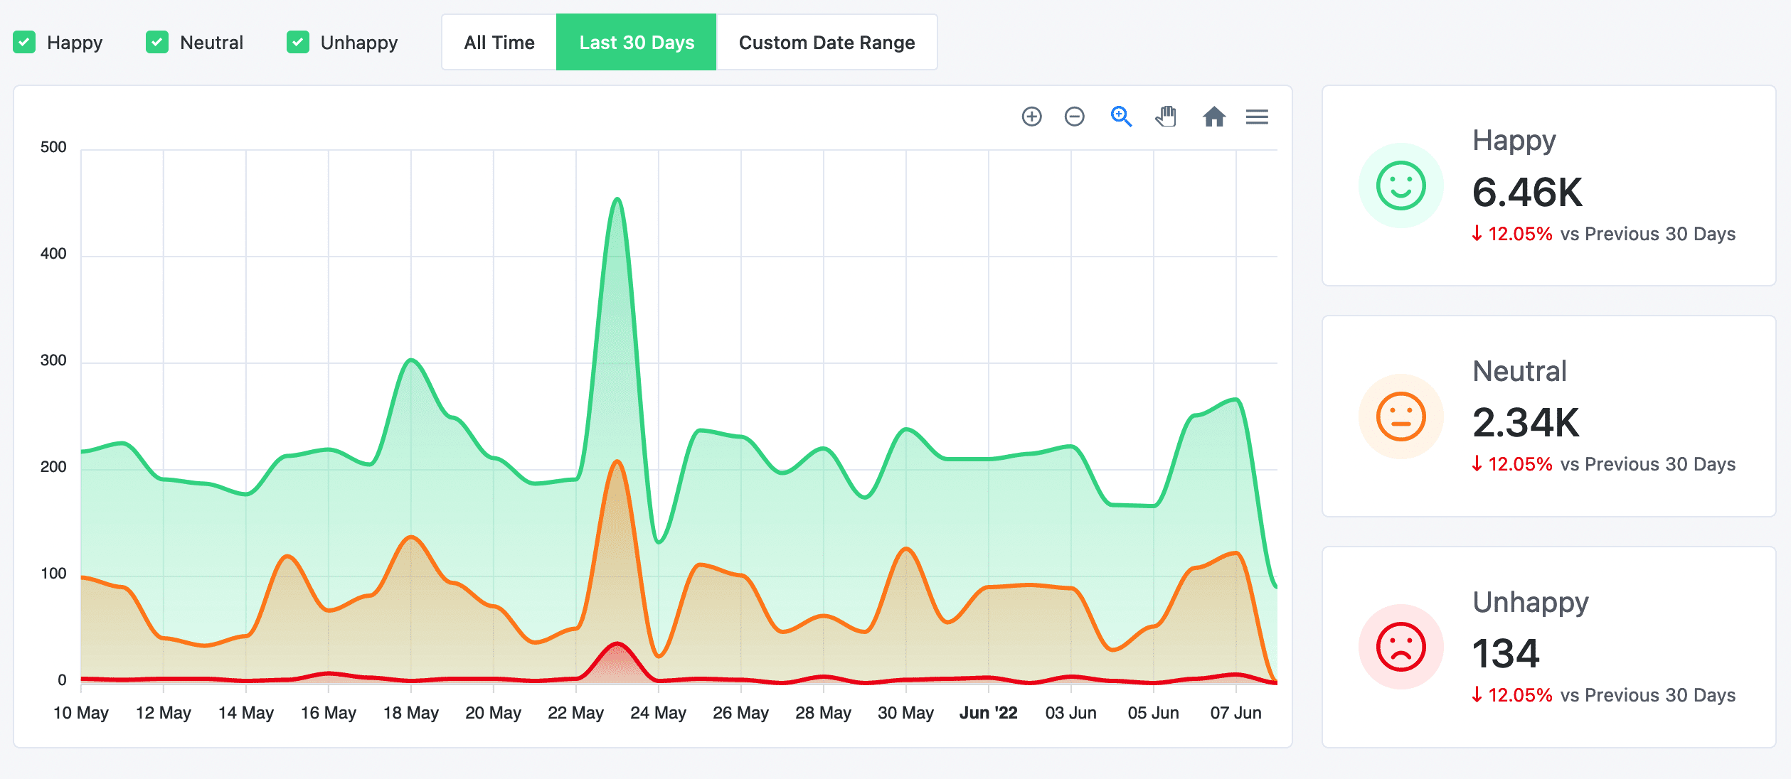Reset chart zoom with home icon
Screen dimensions: 1791x779
click(x=1214, y=117)
